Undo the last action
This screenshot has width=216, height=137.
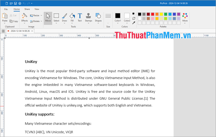tap(24, 3)
